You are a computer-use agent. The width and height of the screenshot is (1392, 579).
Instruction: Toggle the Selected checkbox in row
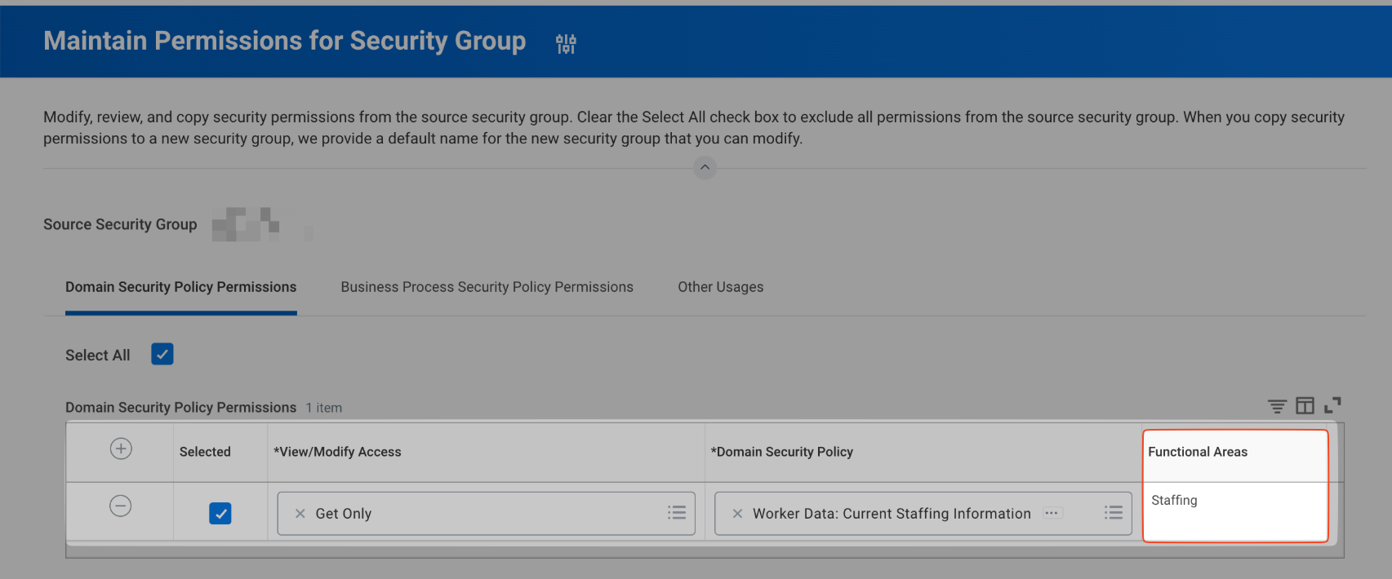pyautogui.click(x=220, y=514)
